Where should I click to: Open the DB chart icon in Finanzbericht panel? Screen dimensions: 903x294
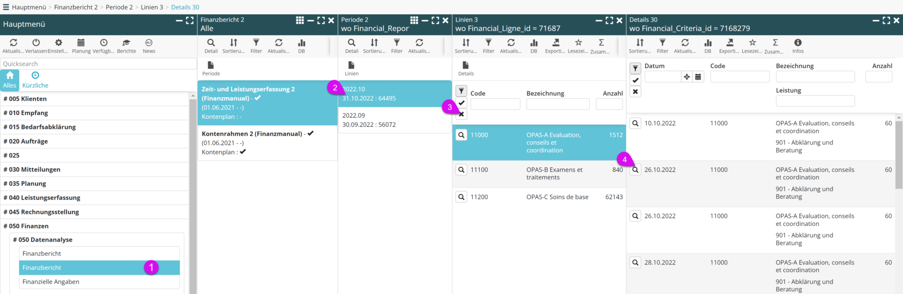click(301, 43)
